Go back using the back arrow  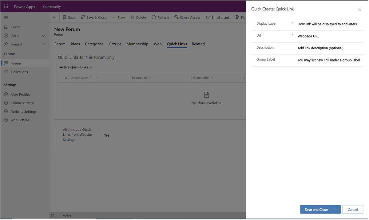tap(54, 18)
